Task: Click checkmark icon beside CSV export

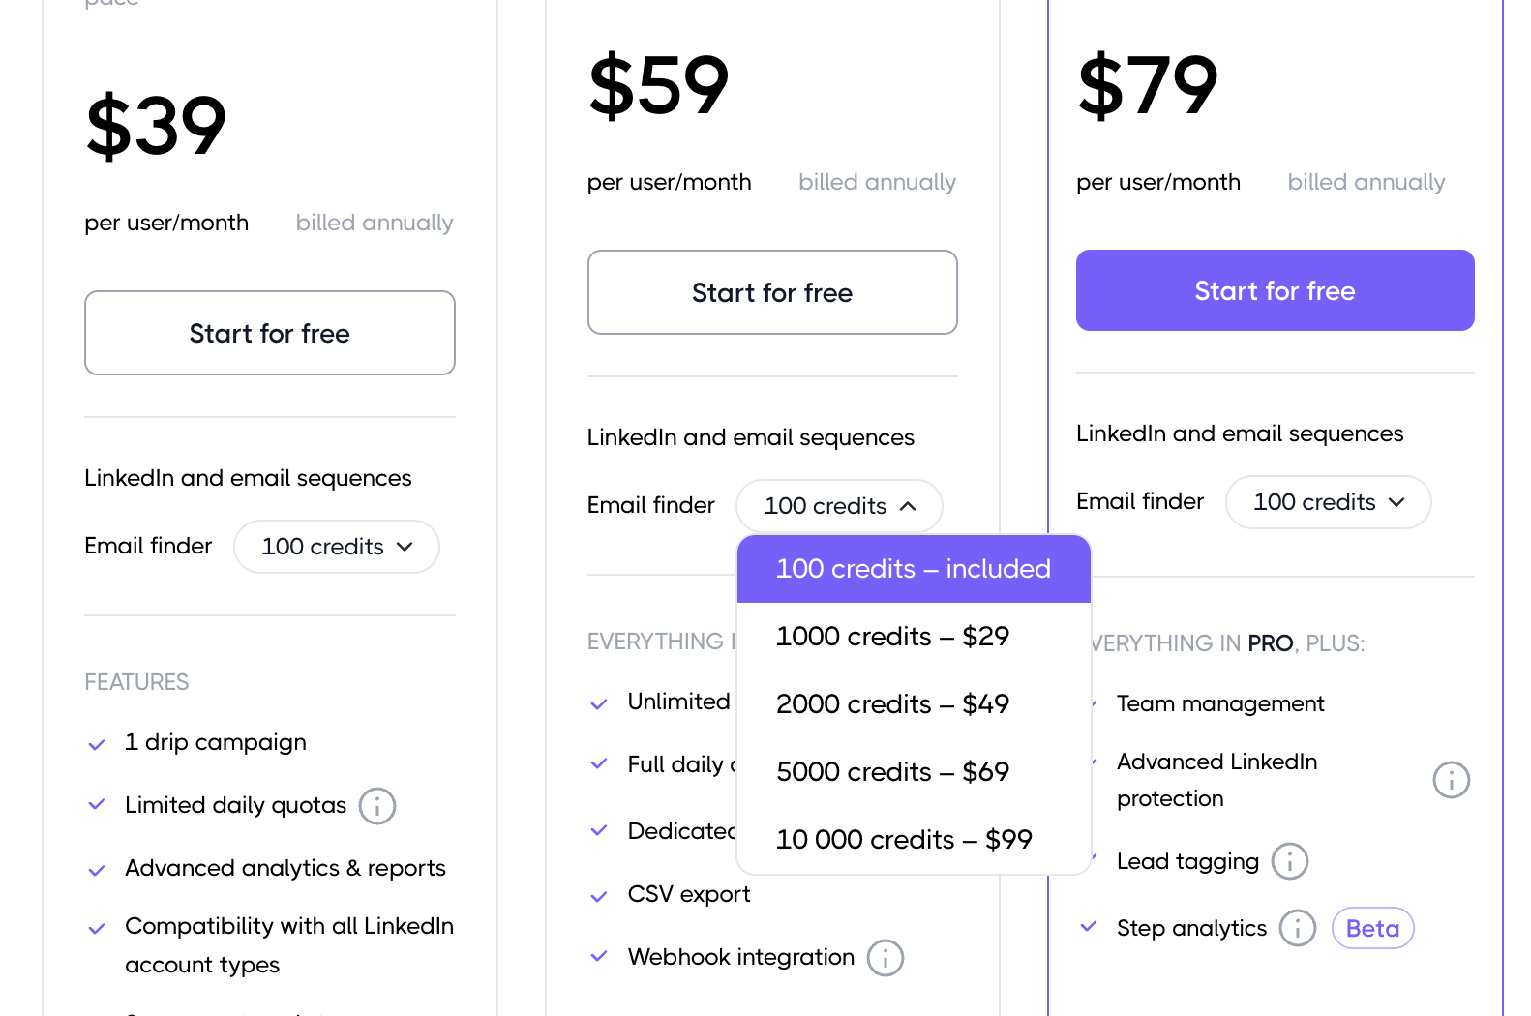Action: (599, 896)
